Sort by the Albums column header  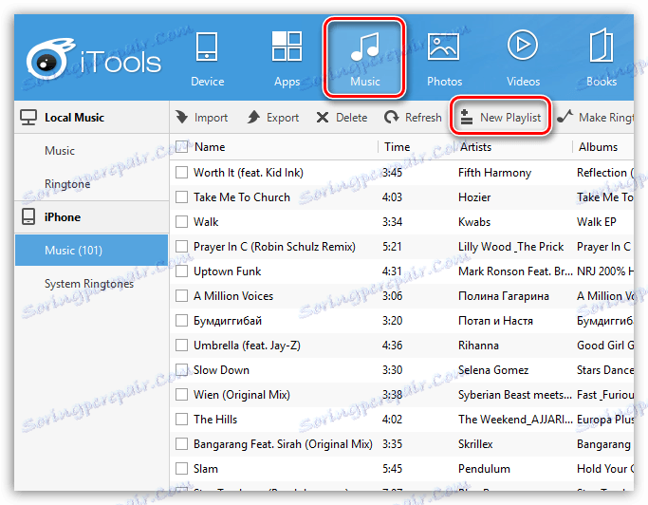tap(598, 147)
